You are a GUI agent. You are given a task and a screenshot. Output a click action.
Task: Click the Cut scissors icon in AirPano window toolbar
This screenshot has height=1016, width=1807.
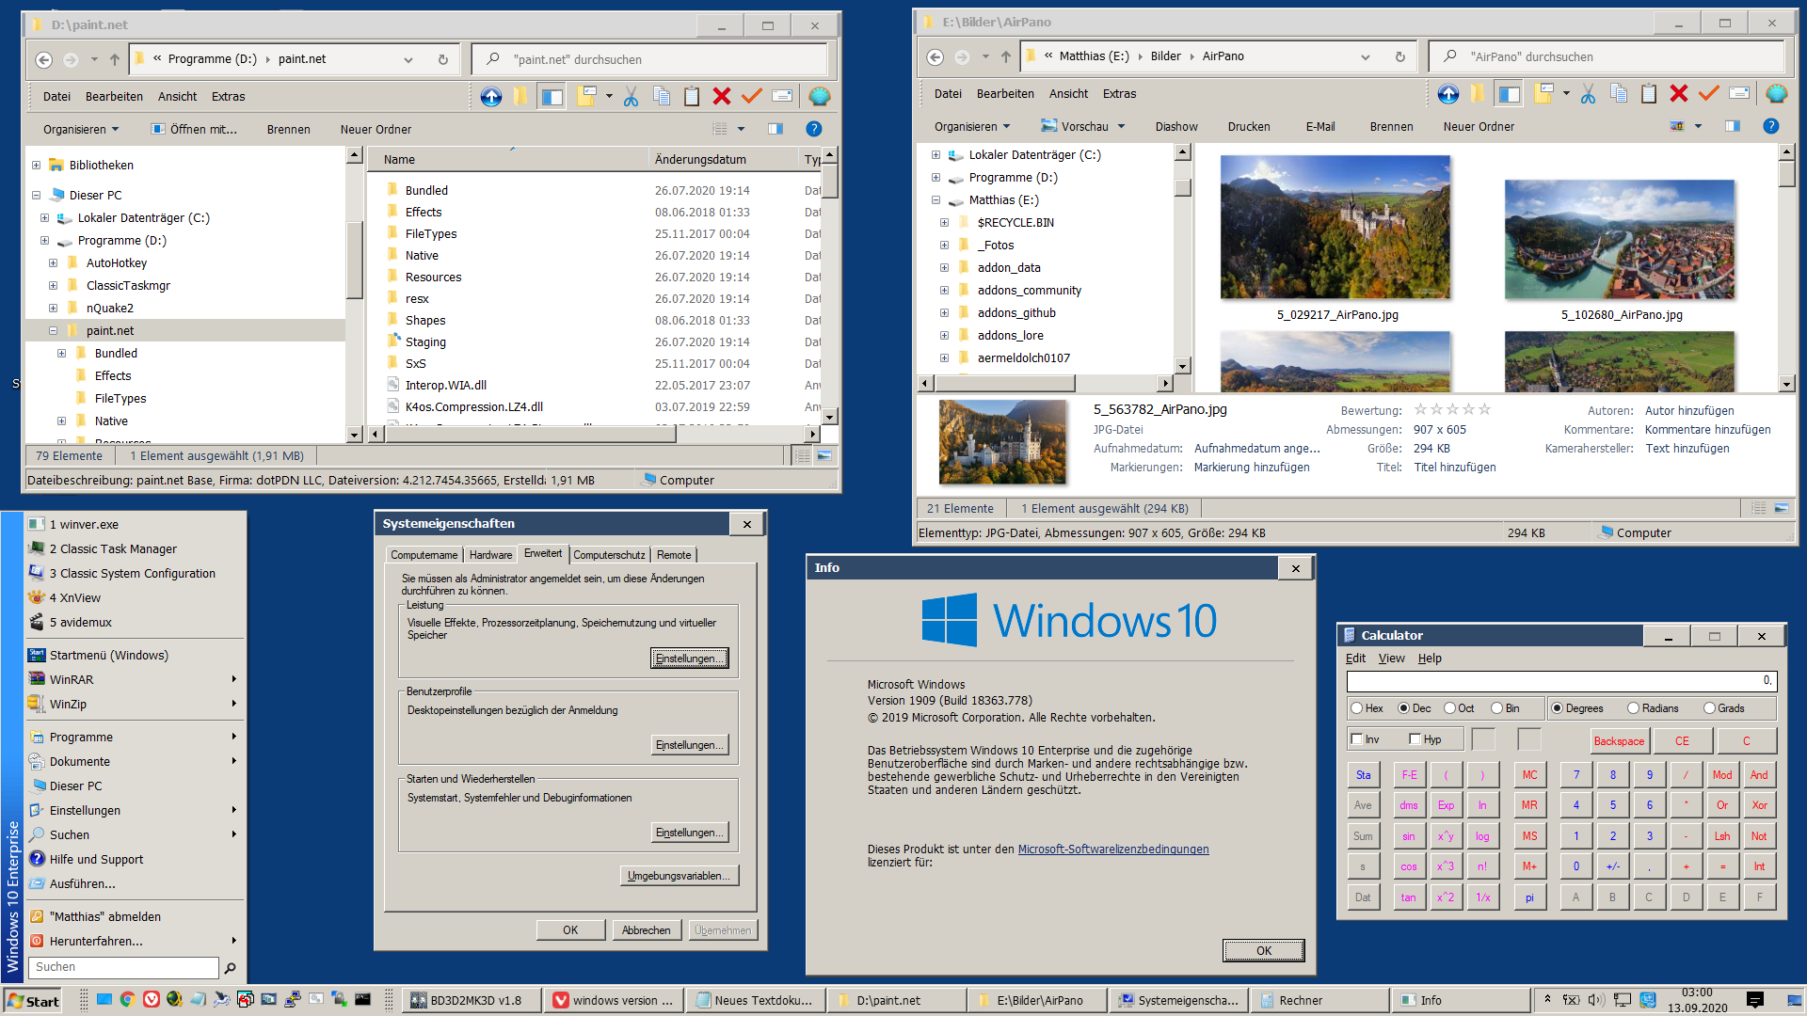point(1588,93)
